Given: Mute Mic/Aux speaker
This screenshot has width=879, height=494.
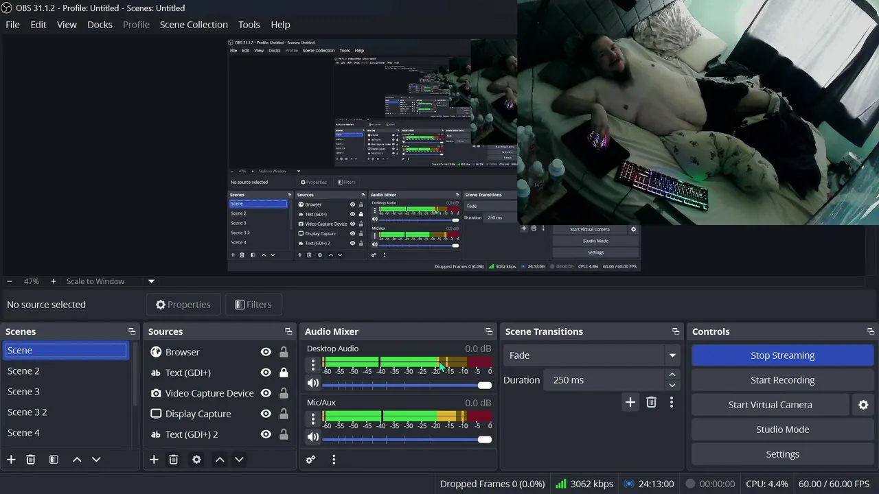Looking at the screenshot, I should pyautogui.click(x=313, y=437).
